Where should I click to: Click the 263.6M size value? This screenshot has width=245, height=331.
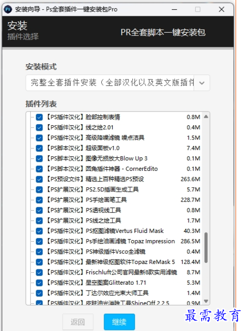[190, 179]
